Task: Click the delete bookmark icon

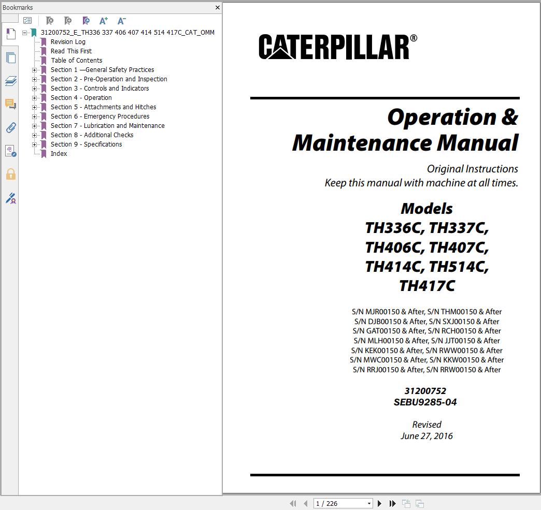Action: [x=50, y=21]
